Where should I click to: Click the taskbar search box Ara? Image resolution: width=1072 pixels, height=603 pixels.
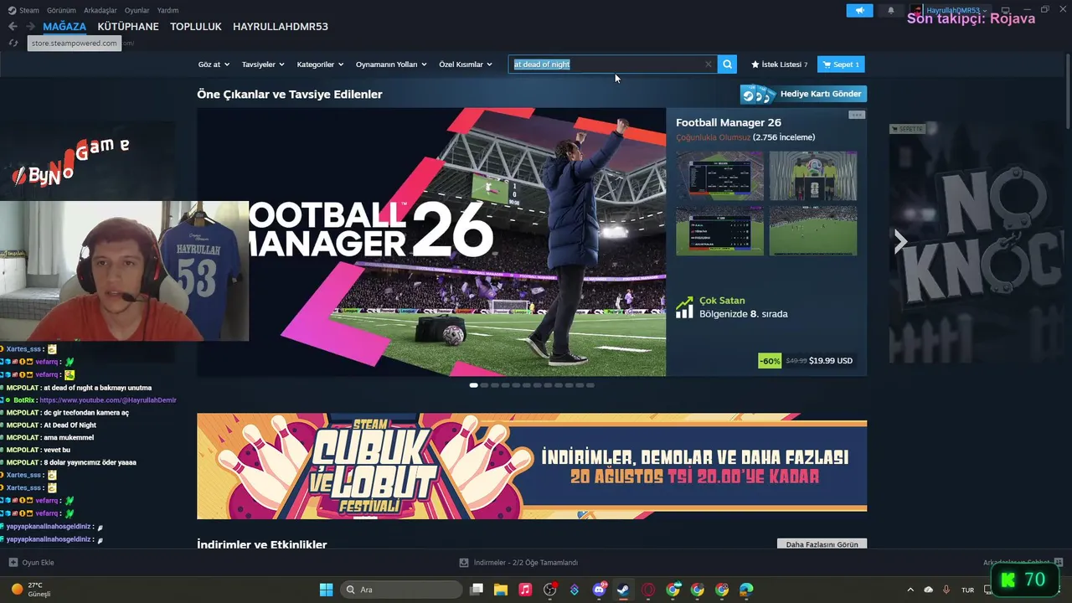click(x=401, y=590)
